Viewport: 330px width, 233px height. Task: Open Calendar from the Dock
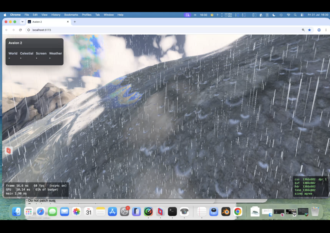[x=88, y=212]
